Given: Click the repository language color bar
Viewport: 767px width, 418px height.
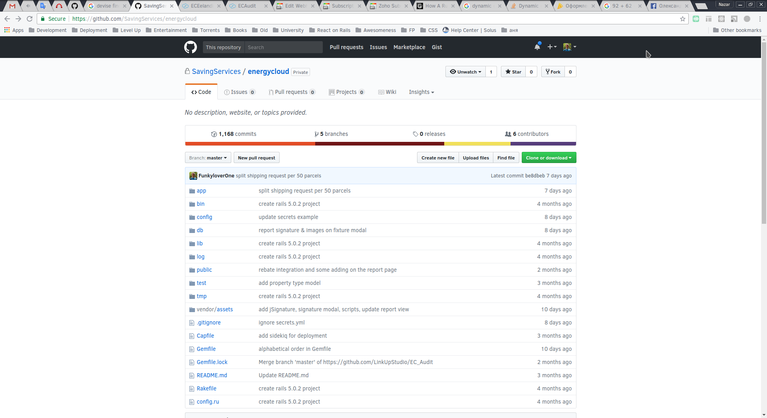Looking at the screenshot, I should (380, 144).
